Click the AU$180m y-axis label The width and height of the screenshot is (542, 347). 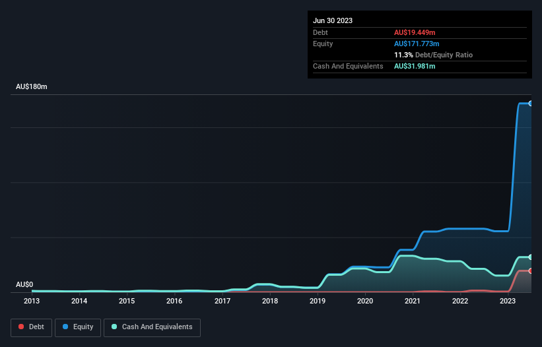click(x=32, y=86)
